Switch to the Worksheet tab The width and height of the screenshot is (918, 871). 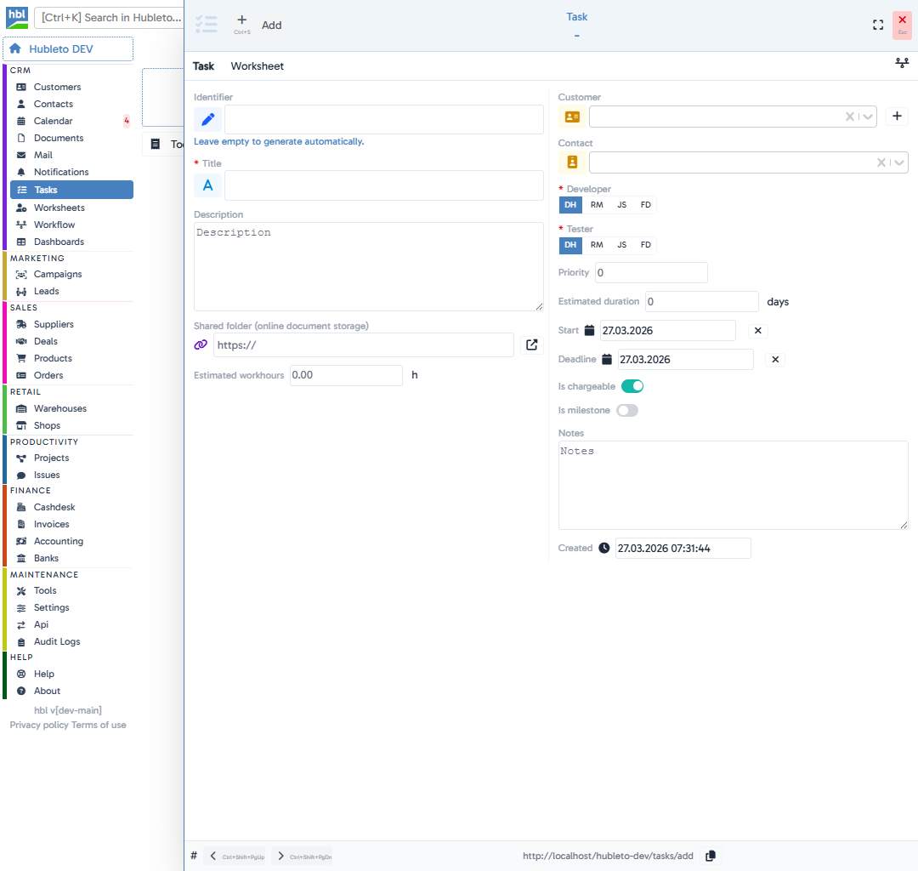pos(257,66)
